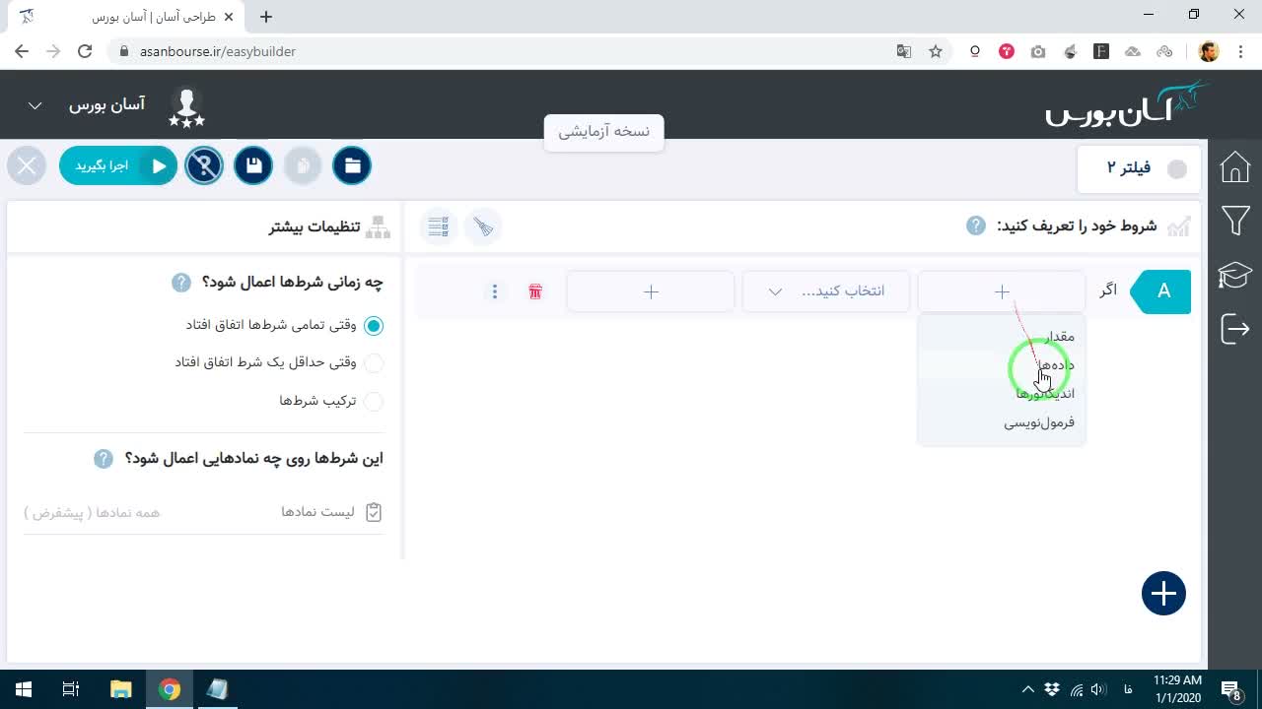The image size is (1262, 709).
Task: Toggle the grey circle next to 'فیلتر ۲'
Action: click(1177, 169)
